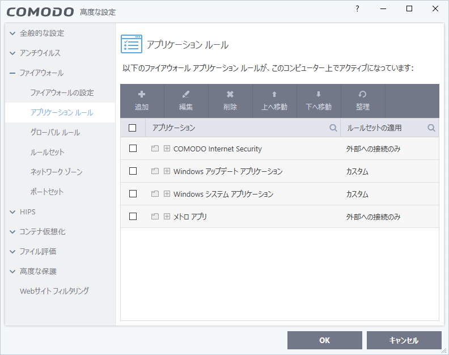
Task: Click search icon in ルールセットの適用 column header
Action: tap(431, 128)
